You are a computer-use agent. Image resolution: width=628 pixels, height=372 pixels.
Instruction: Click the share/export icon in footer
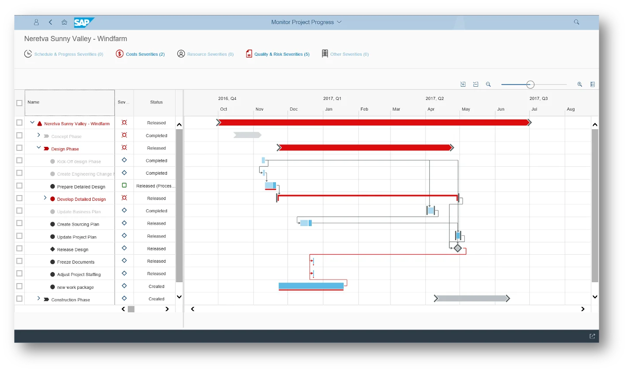click(592, 336)
